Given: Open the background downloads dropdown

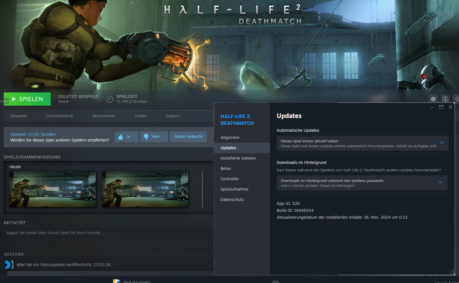Looking at the screenshot, I should 362,183.
